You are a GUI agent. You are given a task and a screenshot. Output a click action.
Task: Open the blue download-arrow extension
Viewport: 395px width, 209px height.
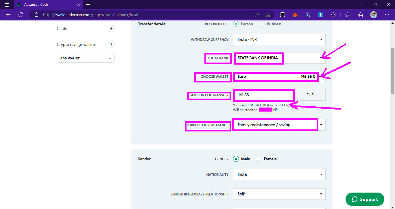(x=321, y=15)
